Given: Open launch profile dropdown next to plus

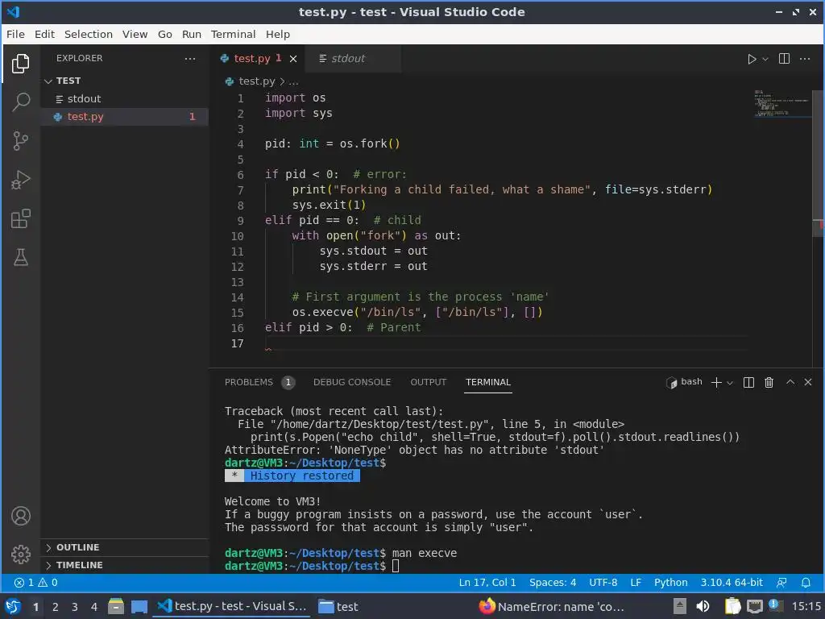Looking at the screenshot, I should (x=730, y=383).
